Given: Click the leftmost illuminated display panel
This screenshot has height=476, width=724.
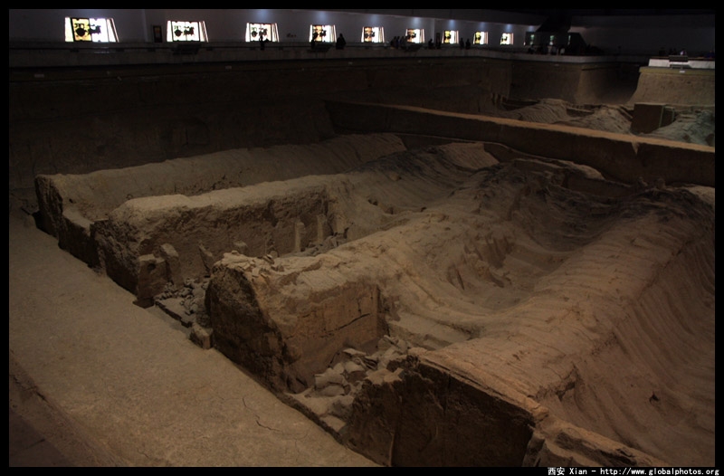Looking at the screenshot, I should click(x=90, y=30).
